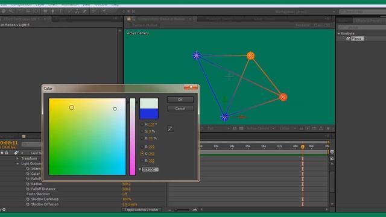The height and width of the screenshot is (217, 386).
Task: Select the Hand tool in the toolbar
Action: pos(4,11)
